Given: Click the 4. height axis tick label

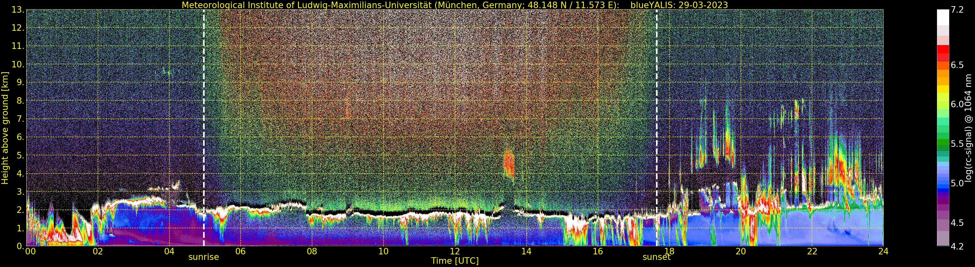Looking at the screenshot, I should 20,173.
